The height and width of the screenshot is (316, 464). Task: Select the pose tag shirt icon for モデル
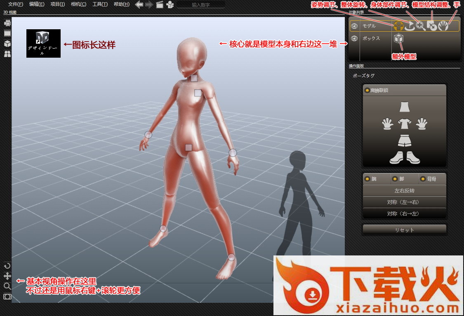click(x=398, y=26)
